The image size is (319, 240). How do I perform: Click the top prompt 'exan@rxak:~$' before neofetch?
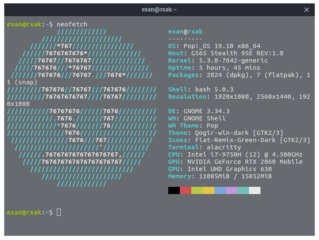(x=30, y=24)
